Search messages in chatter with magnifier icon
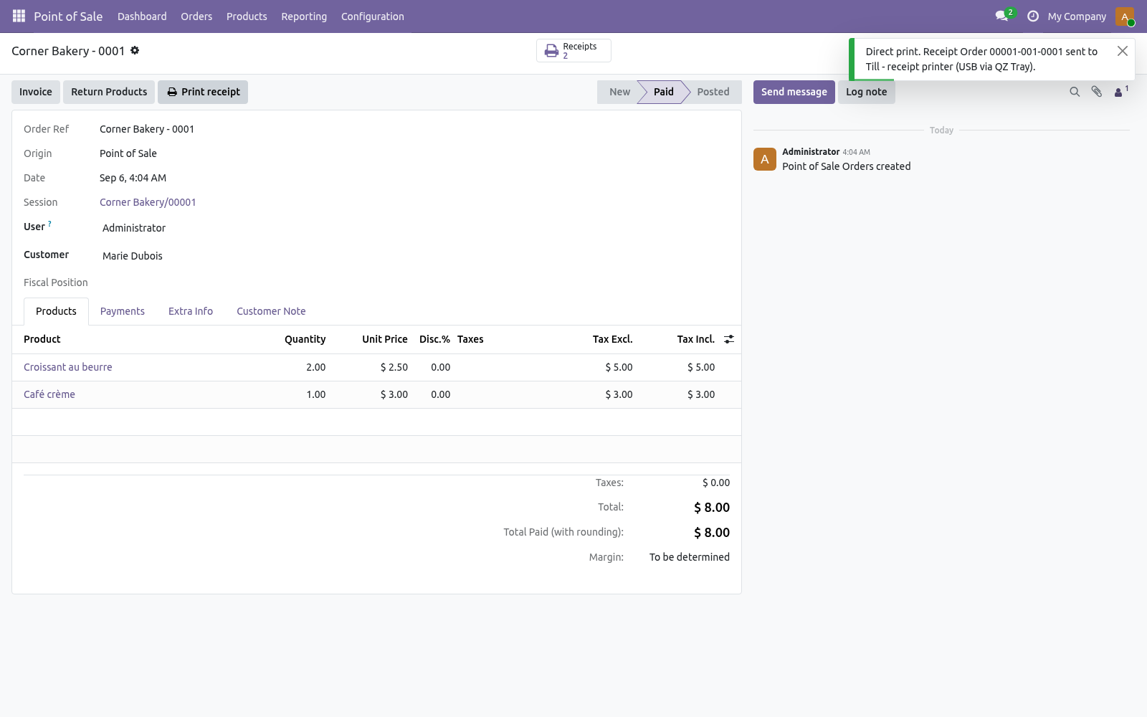1147x717 pixels. tap(1075, 92)
